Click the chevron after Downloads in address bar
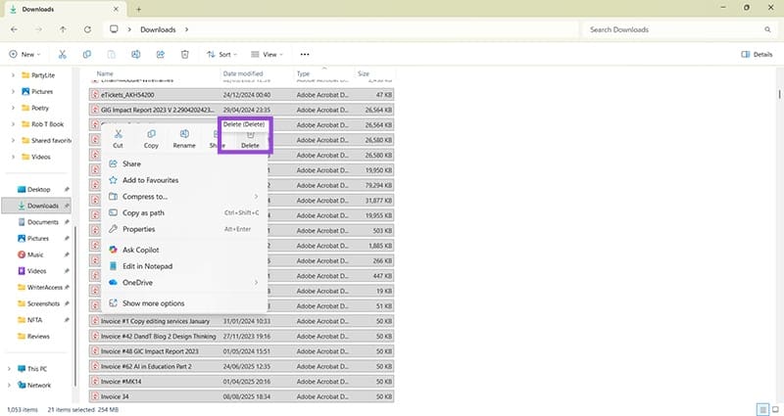 [186, 29]
